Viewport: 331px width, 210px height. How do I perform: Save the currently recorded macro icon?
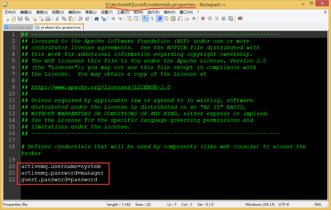pos(231,19)
